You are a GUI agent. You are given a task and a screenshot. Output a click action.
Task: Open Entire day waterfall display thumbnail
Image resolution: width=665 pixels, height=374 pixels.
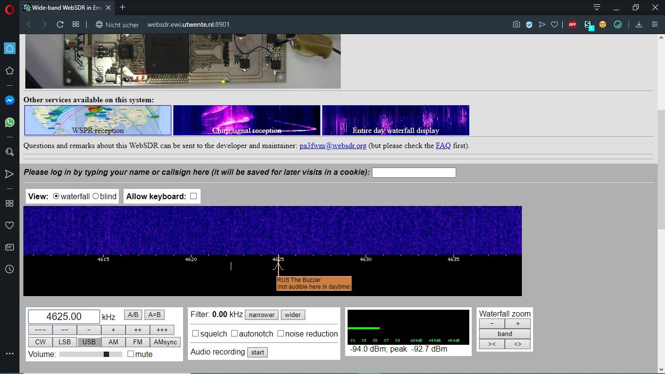(x=396, y=120)
